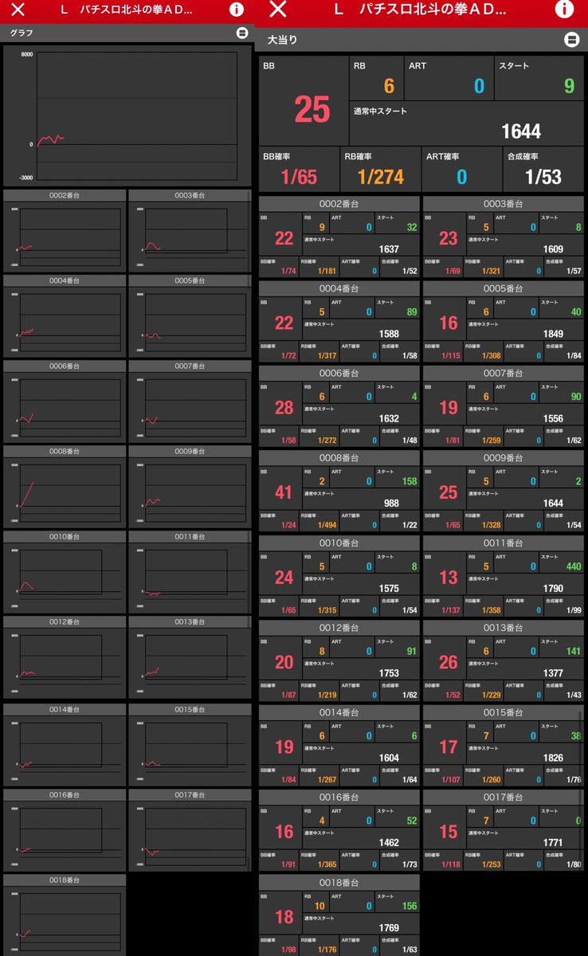Select 0003番台 data card header

coord(503,204)
